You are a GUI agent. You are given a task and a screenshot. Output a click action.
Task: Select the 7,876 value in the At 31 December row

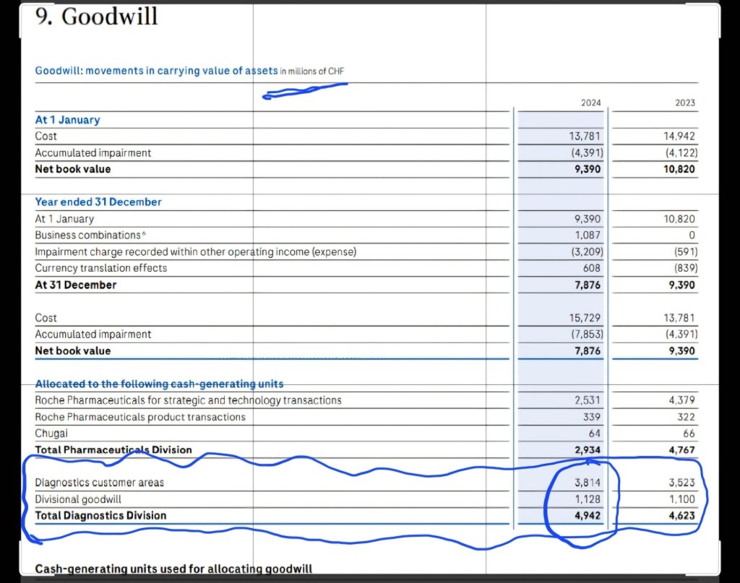tap(588, 285)
